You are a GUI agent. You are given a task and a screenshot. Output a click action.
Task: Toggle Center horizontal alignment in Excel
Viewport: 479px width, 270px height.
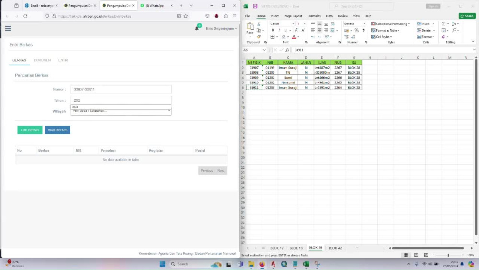coord(319,30)
